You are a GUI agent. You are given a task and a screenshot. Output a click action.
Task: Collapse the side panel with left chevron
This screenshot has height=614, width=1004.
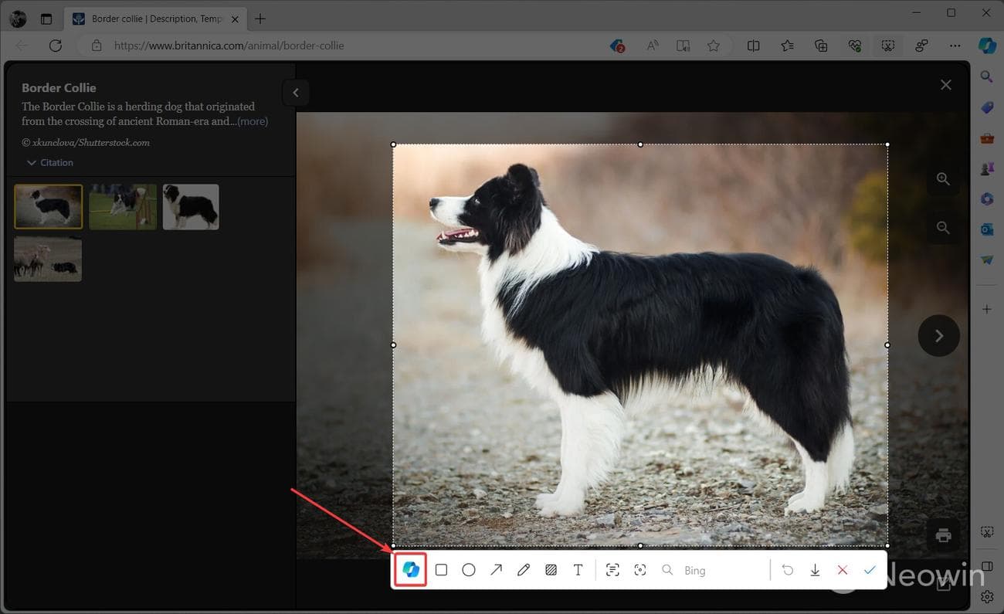coord(296,93)
